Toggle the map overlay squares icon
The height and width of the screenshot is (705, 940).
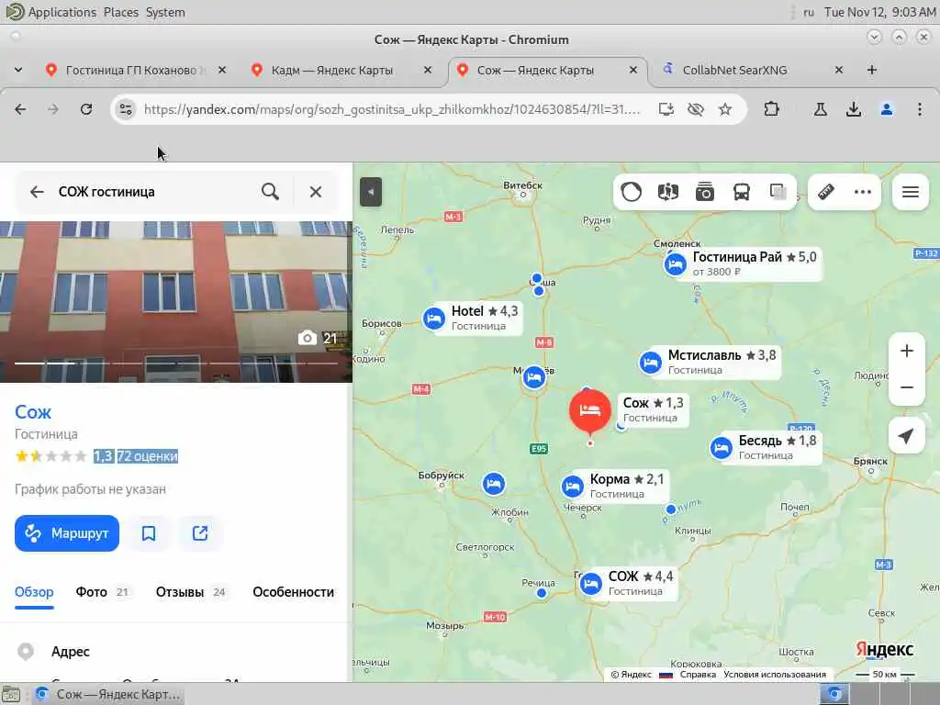778,192
